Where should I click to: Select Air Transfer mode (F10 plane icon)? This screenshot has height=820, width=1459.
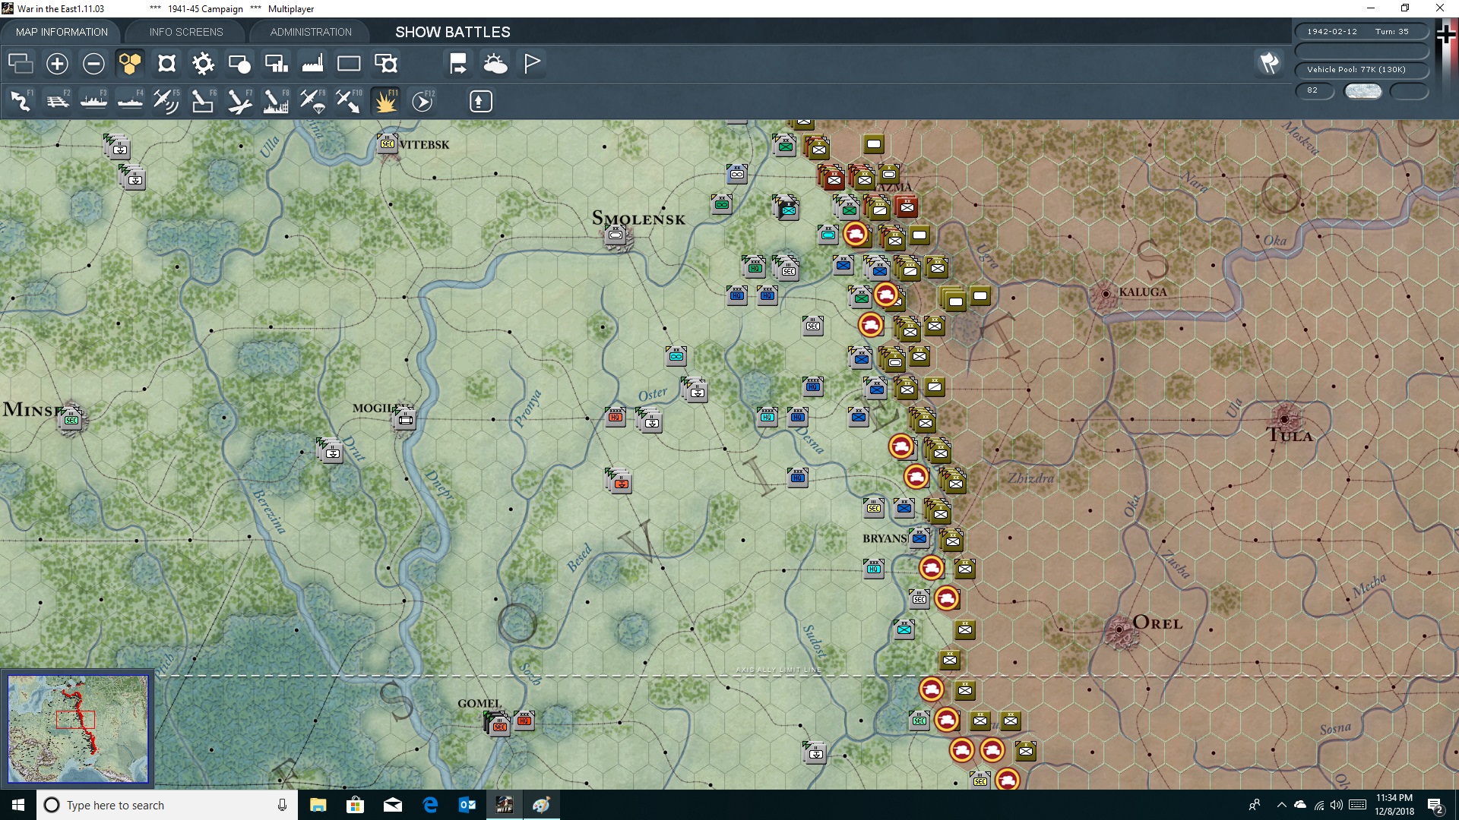tap(349, 101)
